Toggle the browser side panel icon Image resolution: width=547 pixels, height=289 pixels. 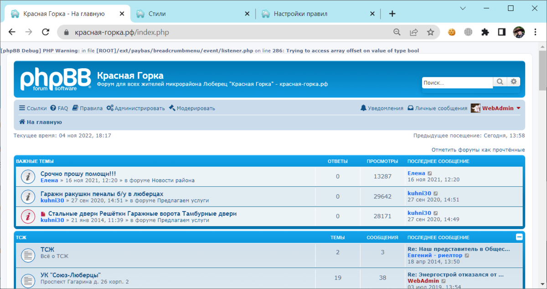click(501, 32)
